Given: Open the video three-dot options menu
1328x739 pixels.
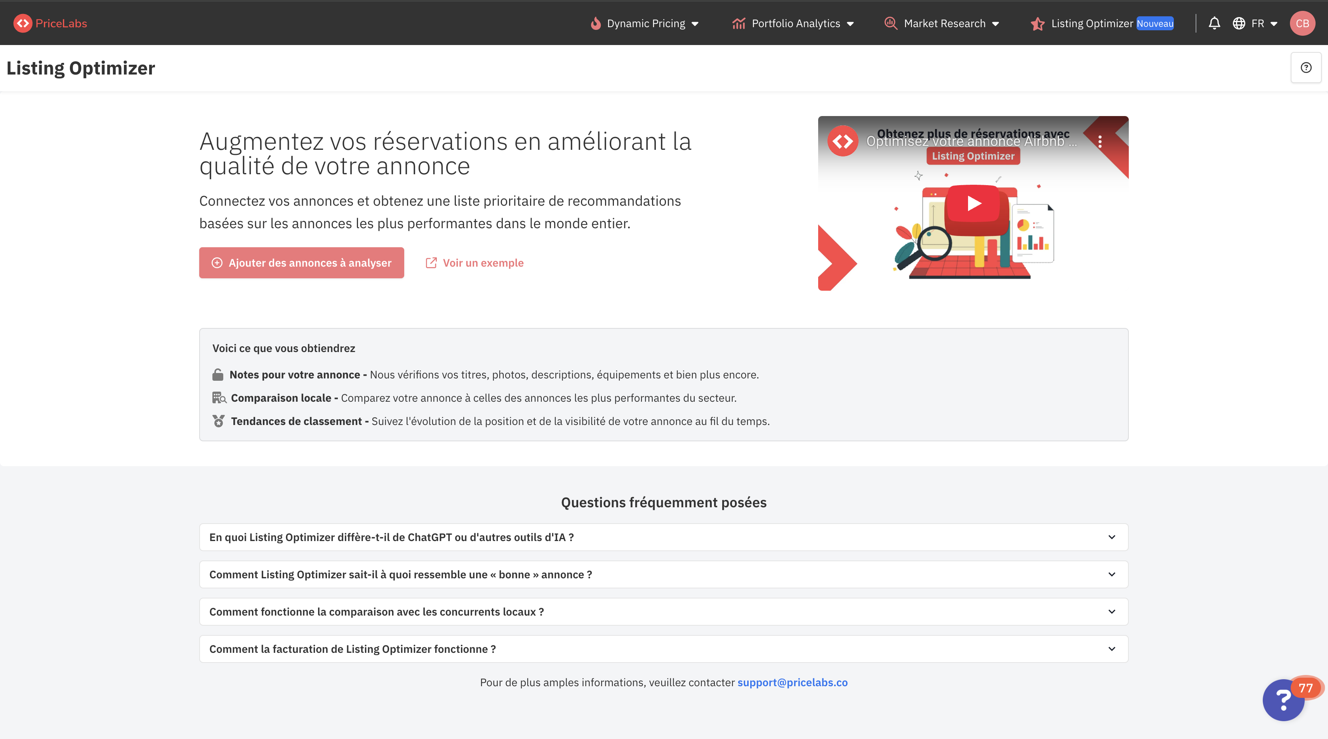Looking at the screenshot, I should pyautogui.click(x=1100, y=142).
